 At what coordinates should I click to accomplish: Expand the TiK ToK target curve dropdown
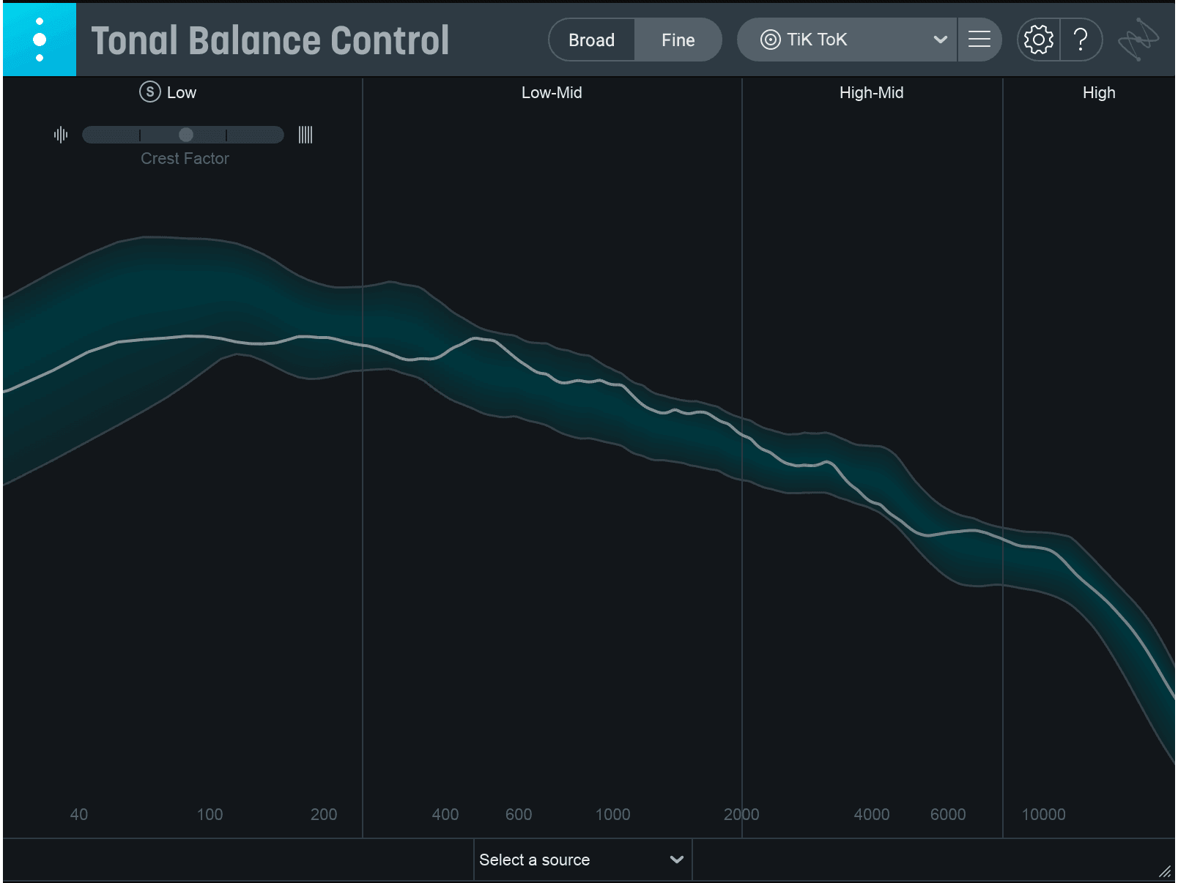pos(940,40)
